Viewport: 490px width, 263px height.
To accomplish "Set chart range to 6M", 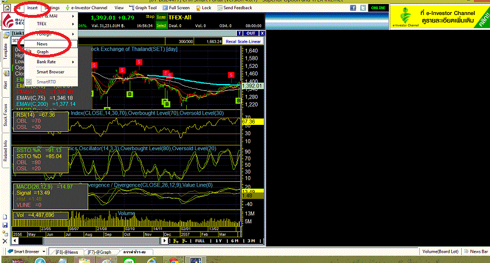I will (235, 241).
